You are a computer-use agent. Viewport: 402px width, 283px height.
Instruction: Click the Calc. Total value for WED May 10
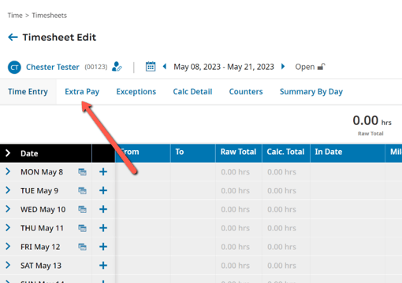[281, 209]
